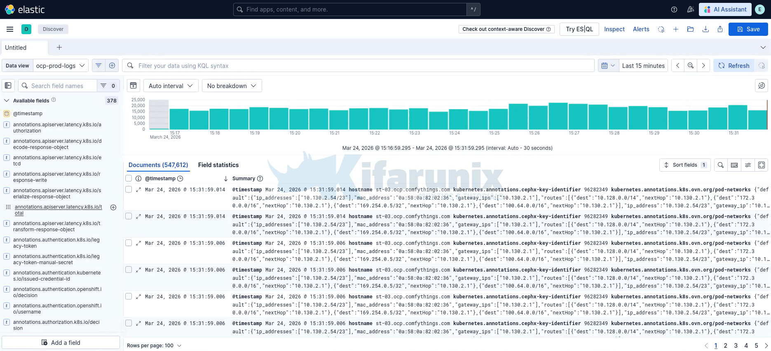The width and height of the screenshot is (771, 351).
Task: Change Rows per page: 100 setting
Action: (154, 346)
